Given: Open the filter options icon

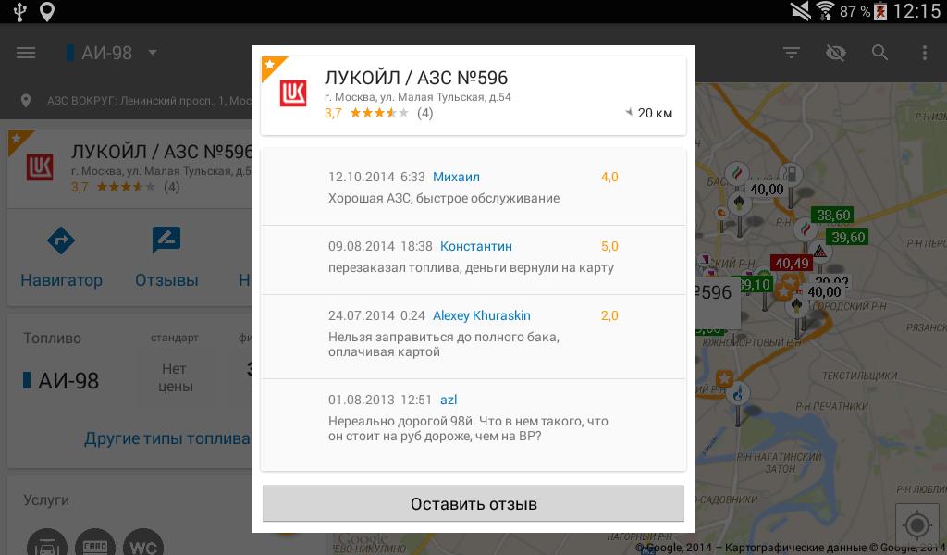Looking at the screenshot, I should (792, 53).
